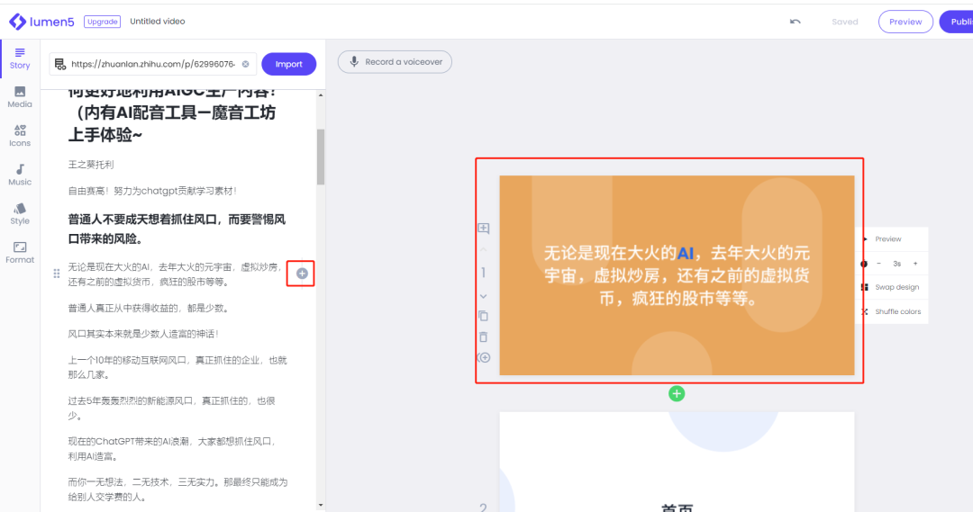Open the Format panel in sidebar
The image size is (973, 512).
20,253
